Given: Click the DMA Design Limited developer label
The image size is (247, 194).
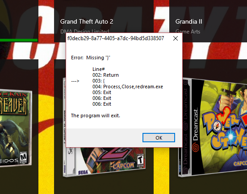Looking at the screenshot, I should (x=84, y=31).
